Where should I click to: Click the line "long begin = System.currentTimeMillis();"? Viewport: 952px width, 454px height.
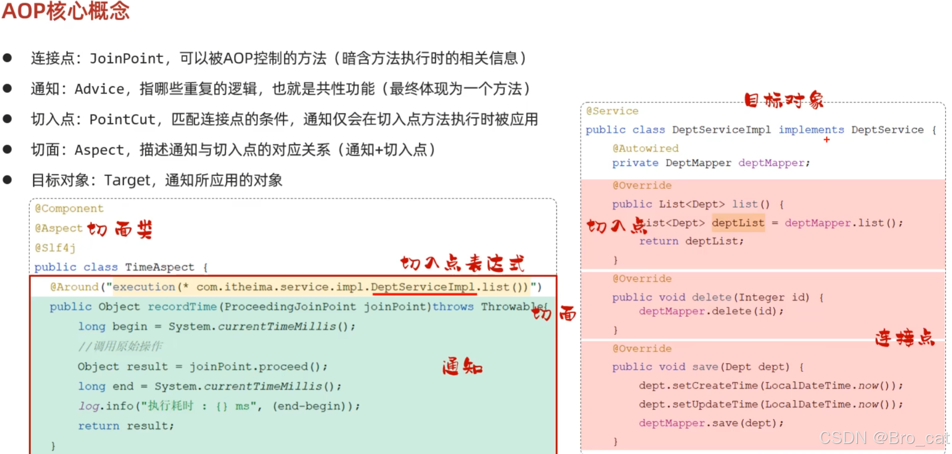tap(217, 326)
